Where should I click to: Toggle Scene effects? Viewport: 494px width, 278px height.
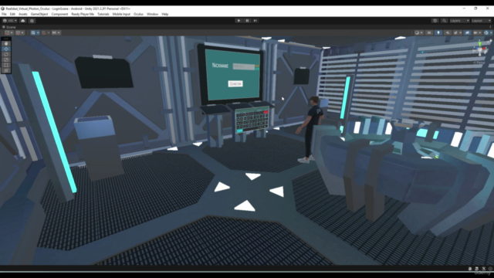click(x=455, y=32)
